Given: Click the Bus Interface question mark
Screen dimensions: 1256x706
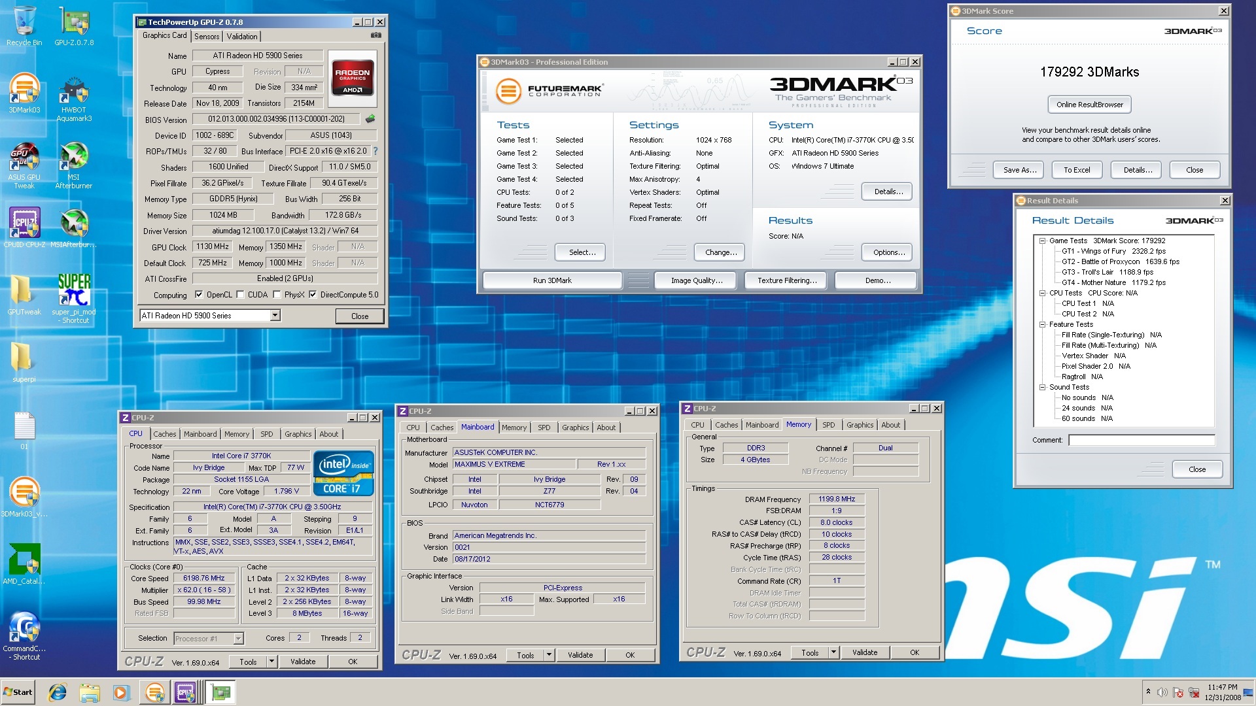Looking at the screenshot, I should (x=375, y=151).
